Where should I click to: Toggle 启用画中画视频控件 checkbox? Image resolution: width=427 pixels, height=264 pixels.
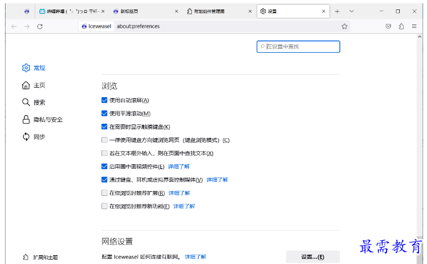pos(104,166)
